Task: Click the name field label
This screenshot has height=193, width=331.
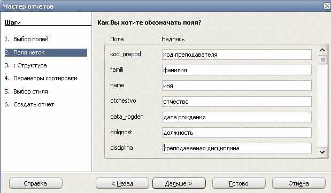Action: click(117, 85)
